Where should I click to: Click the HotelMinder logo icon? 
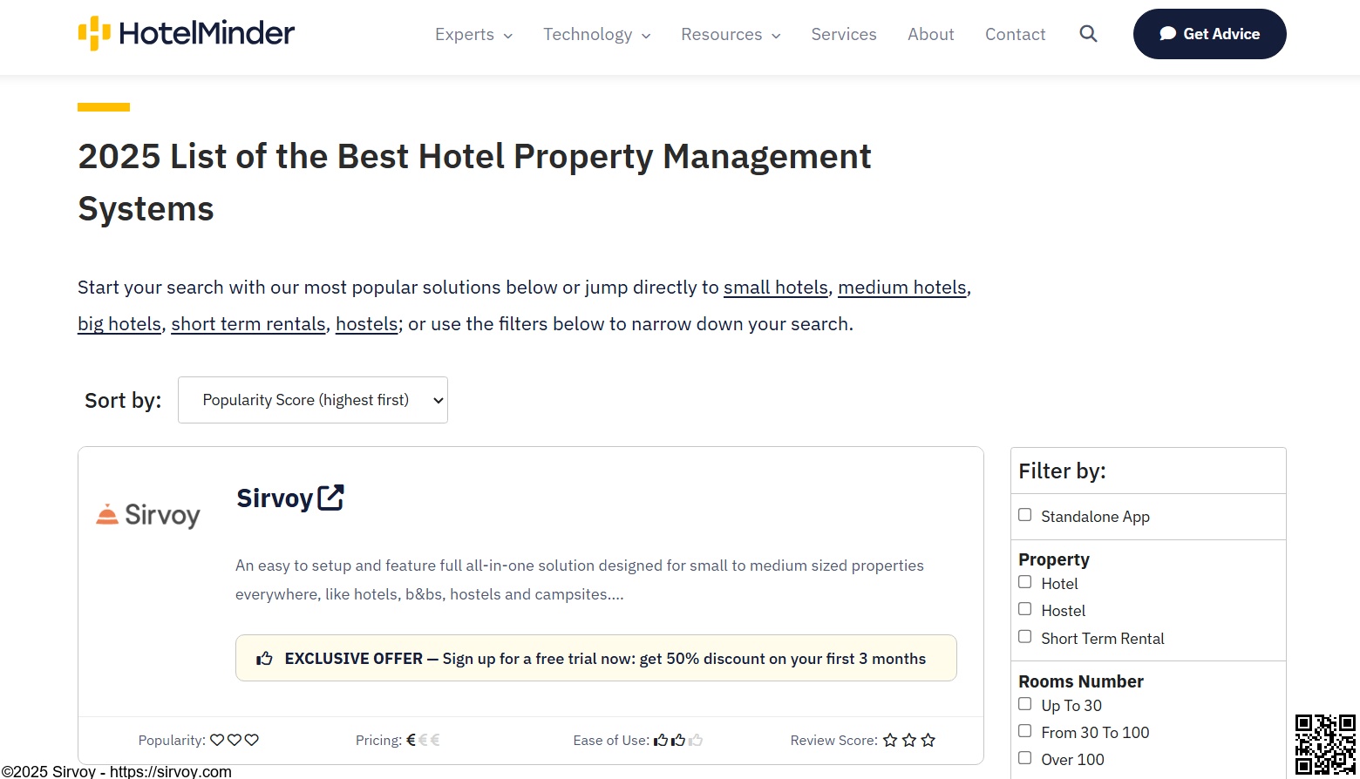click(94, 33)
